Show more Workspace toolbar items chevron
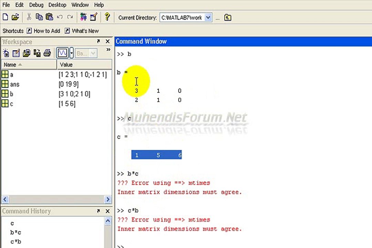 pos(108,50)
